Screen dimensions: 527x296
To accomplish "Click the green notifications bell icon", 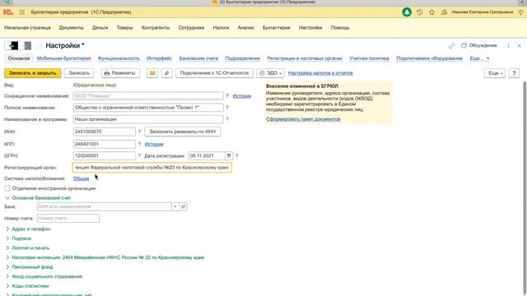I will click(407, 12).
